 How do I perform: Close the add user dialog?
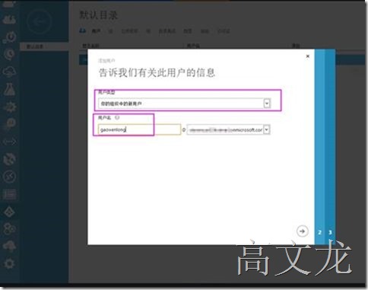pos(308,56)
